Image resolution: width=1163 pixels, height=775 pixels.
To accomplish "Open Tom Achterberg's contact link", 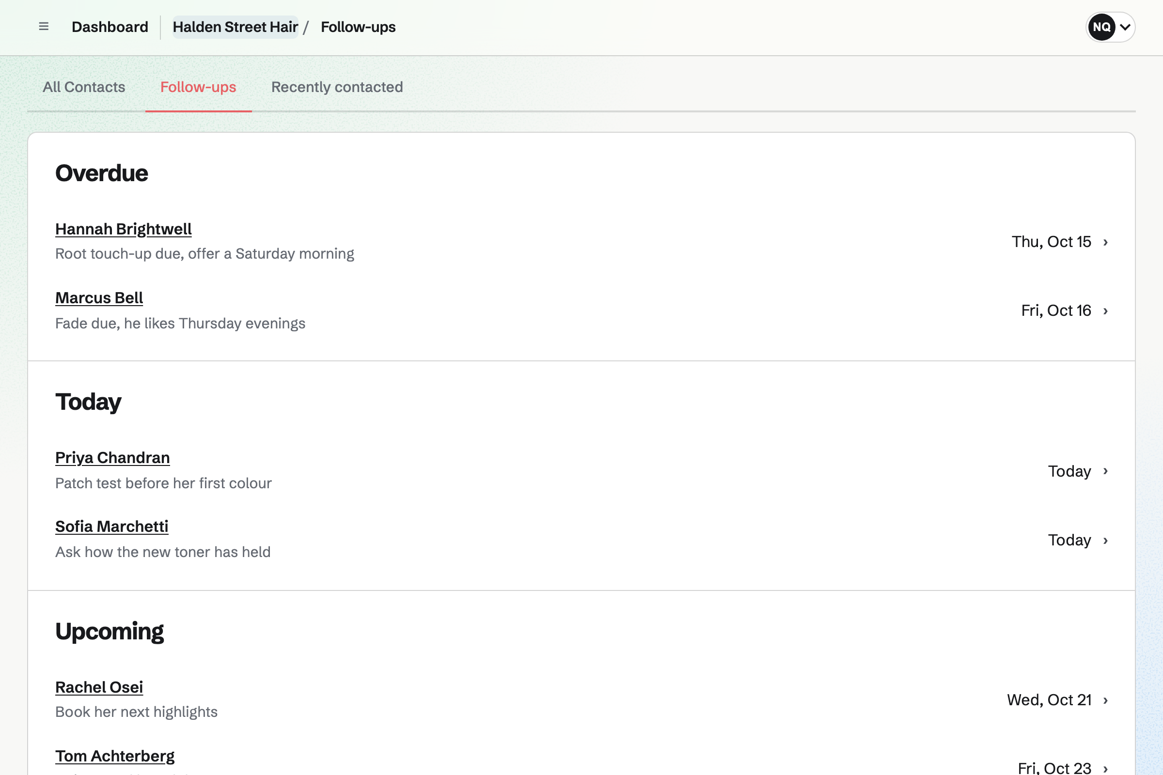I will pyautogui.click(x=115, y=756).
